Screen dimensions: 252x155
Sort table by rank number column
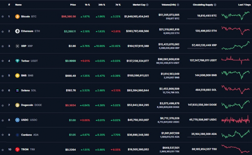coord(9,5)
